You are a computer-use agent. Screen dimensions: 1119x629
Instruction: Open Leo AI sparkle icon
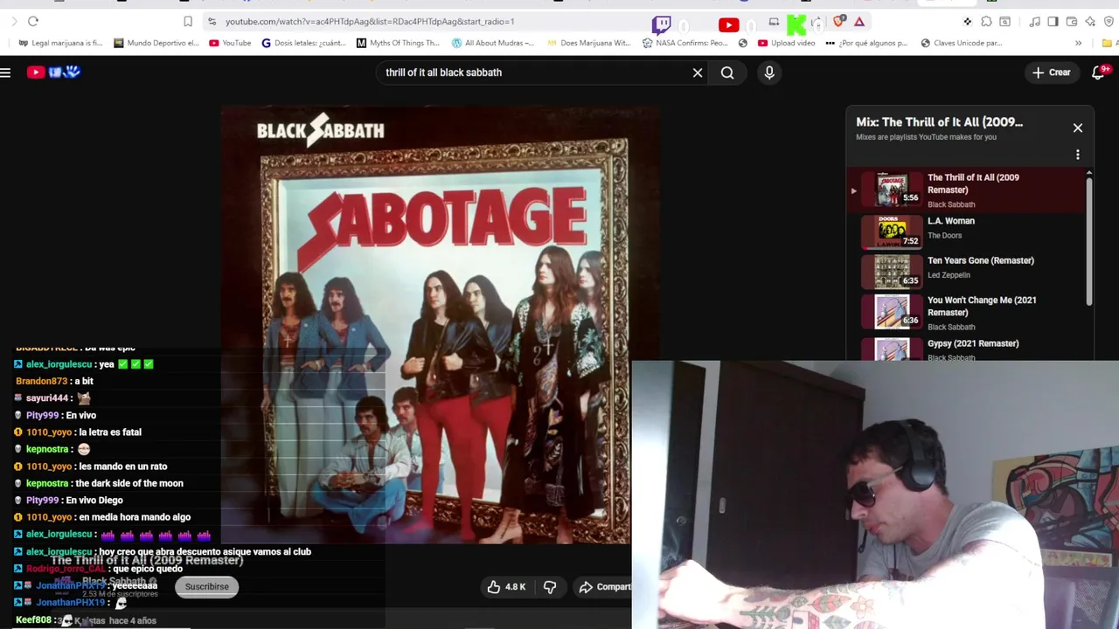click(x=1090, y=21)
